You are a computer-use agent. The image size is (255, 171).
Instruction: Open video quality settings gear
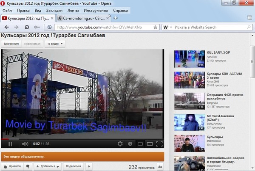pyautogui.click(x=121, y=144)
